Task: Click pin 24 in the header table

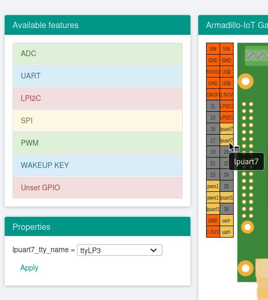Action: coord(226,175)
